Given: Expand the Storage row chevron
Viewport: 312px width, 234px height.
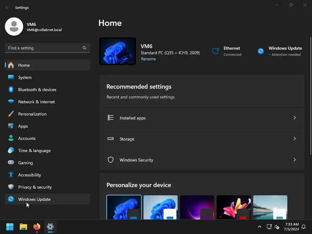Looking at the screenshot, I should click(295, 139).
